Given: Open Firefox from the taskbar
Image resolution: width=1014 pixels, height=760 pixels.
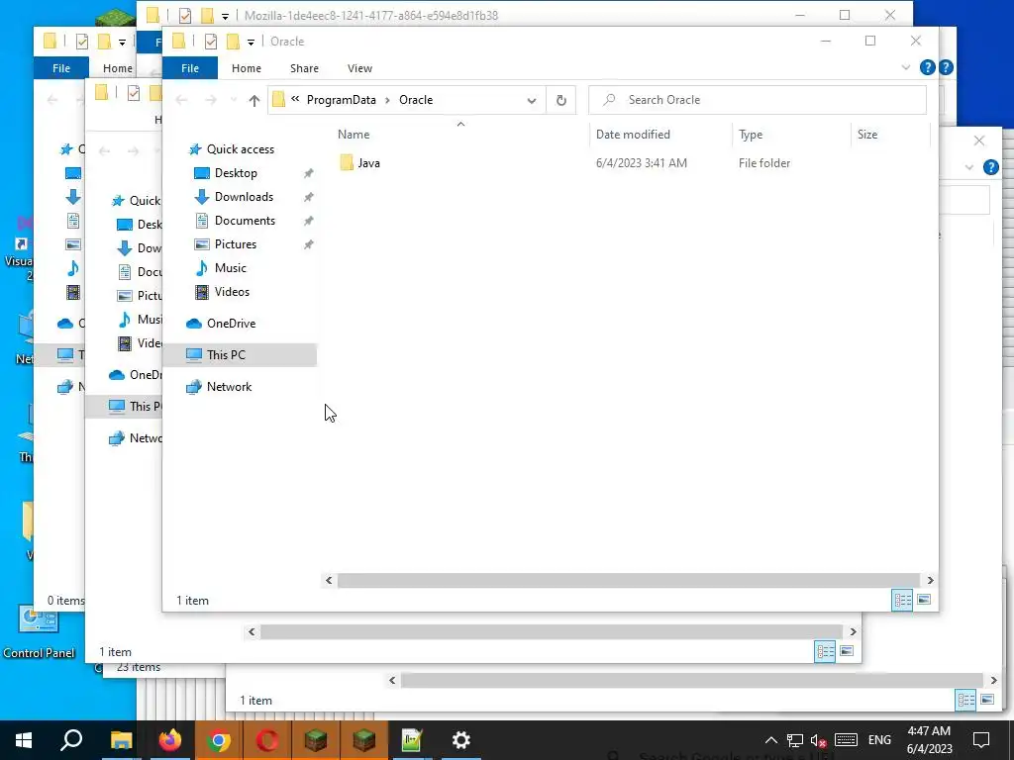Looking at the screenshot, I should [169, 740].
